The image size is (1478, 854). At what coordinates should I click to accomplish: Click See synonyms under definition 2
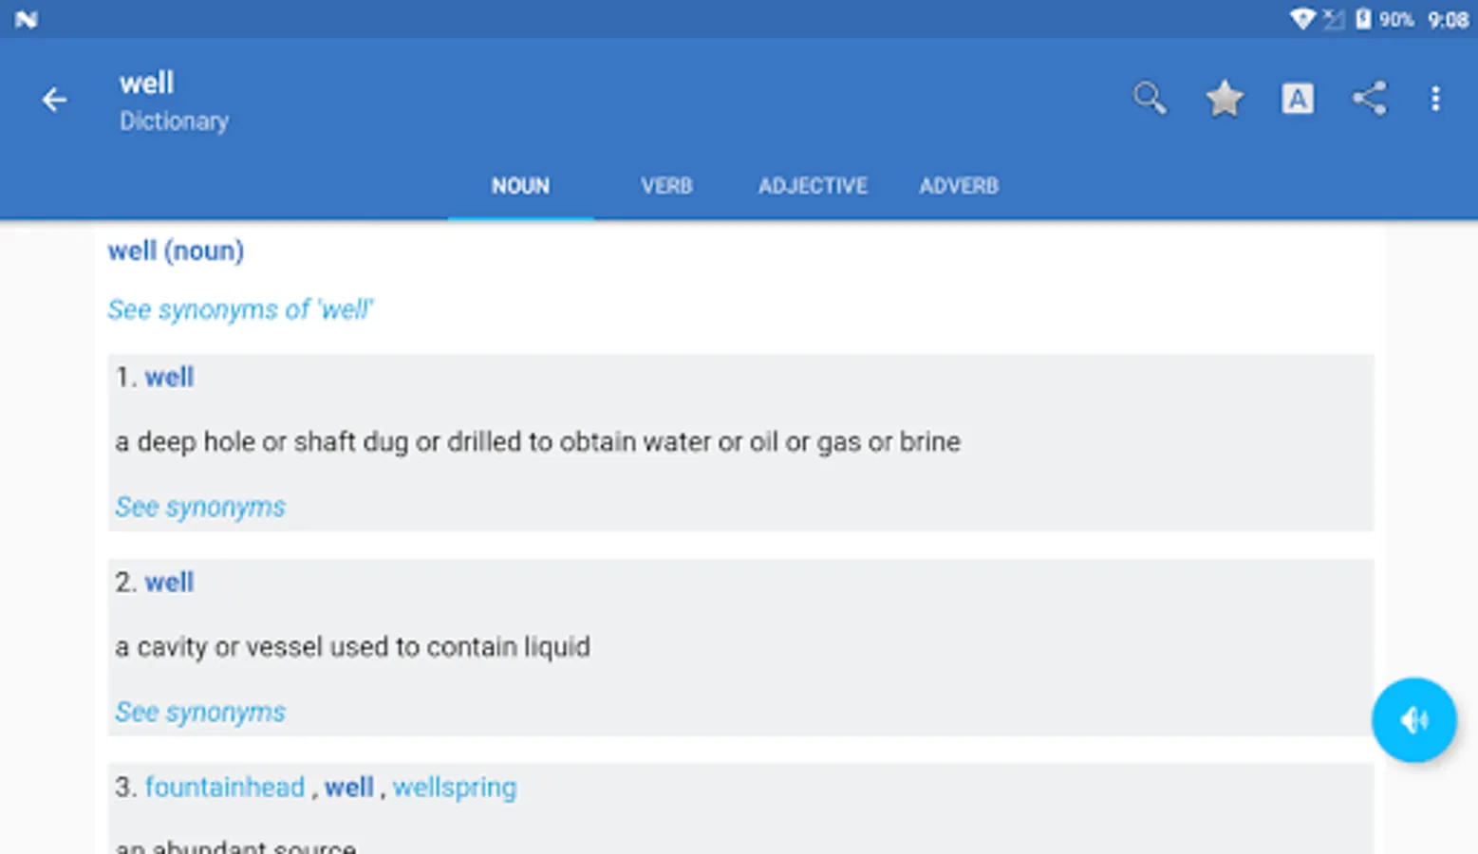200,712
